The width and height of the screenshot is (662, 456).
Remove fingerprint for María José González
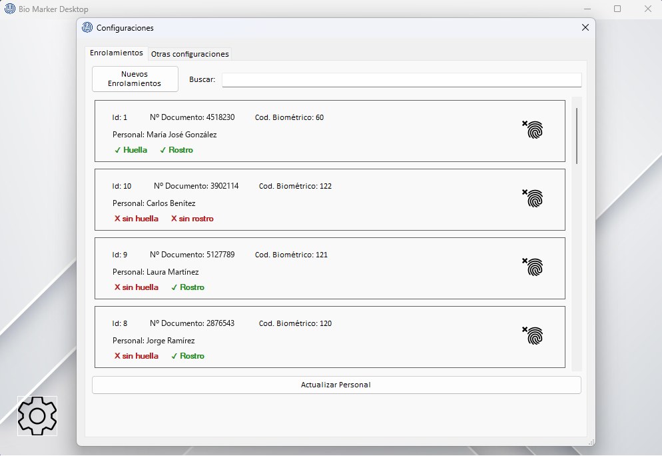pos(532,129)
